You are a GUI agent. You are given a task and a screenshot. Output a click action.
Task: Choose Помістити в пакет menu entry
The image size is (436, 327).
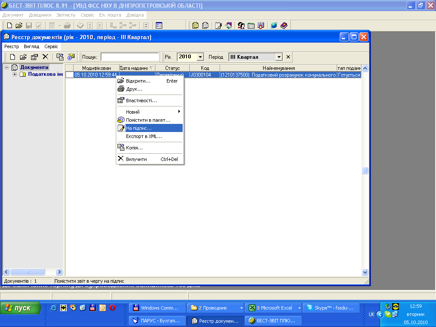pyautogui.click(x=150, y=120)
